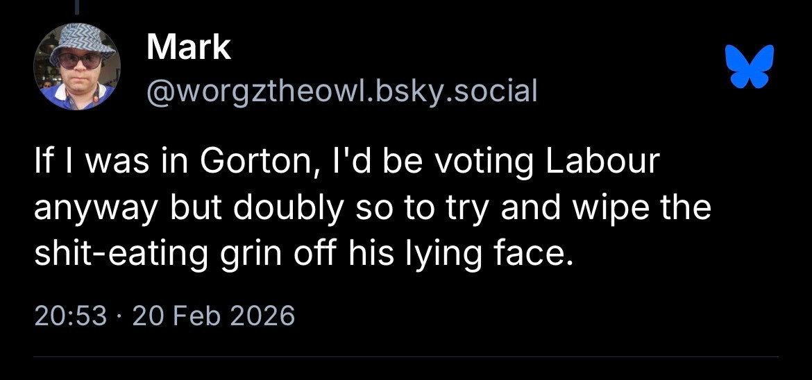Open the @worgztheowl.bsky.social handle

pos(341,90)
